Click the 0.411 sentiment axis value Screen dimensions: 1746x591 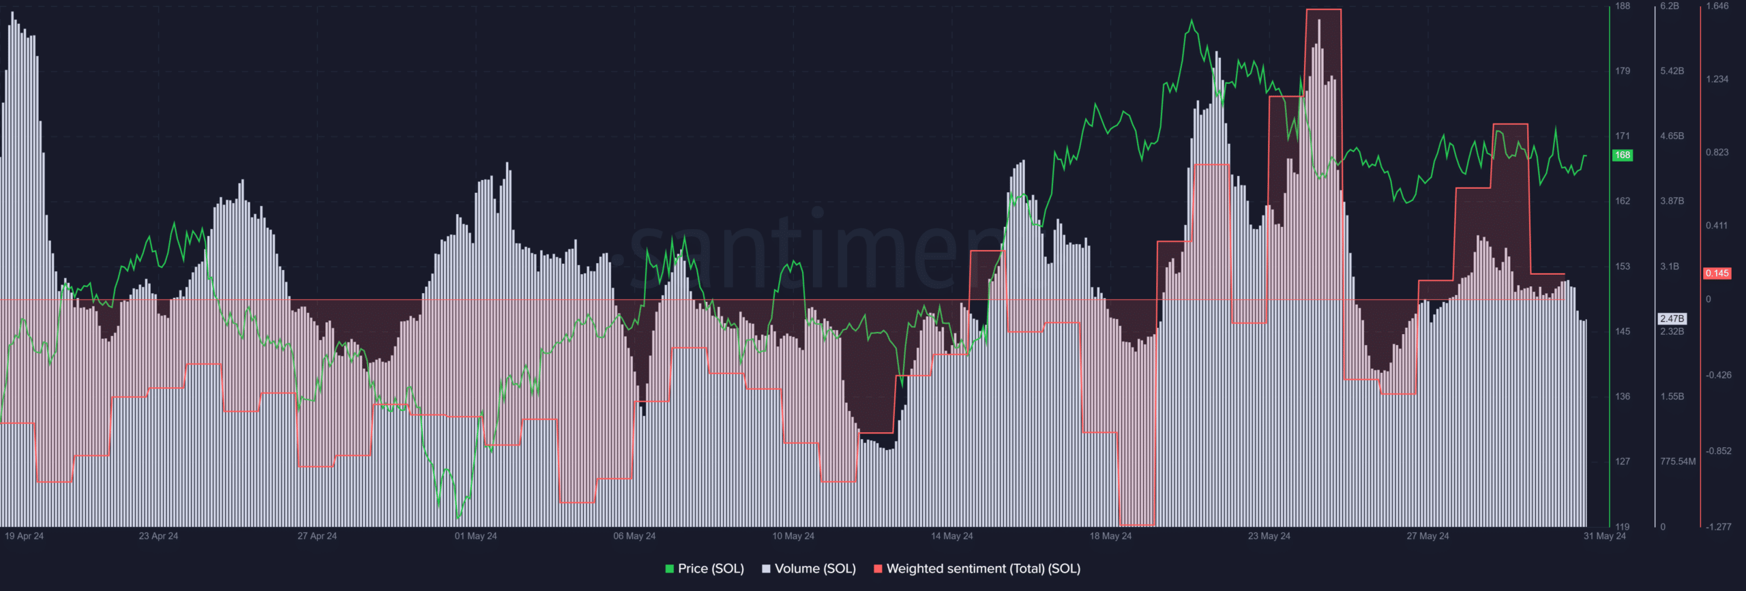(x=1717, y=226)
